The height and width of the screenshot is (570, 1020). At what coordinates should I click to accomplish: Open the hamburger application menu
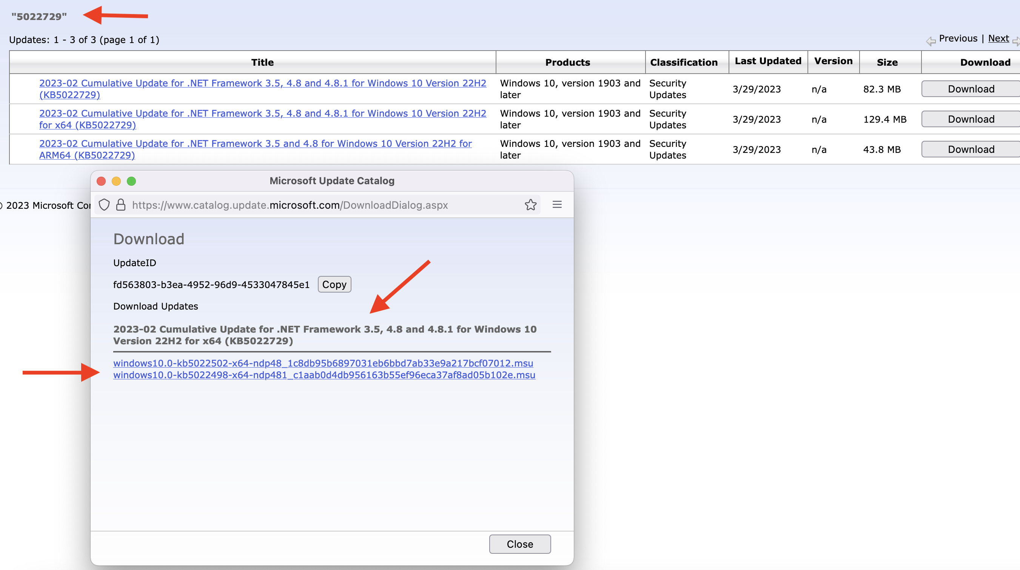point(557,205)
